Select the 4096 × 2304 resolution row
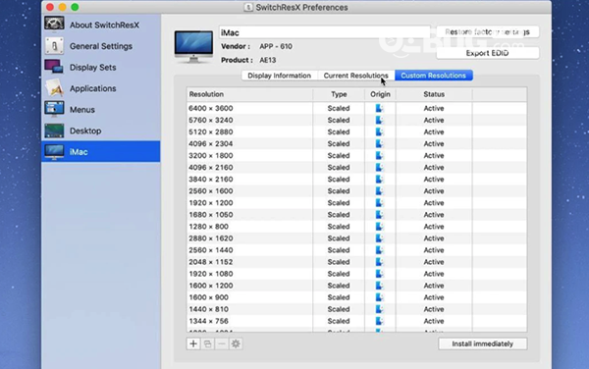Image resolution: width=589 pixels, height=369 pixels. (357, 143)
